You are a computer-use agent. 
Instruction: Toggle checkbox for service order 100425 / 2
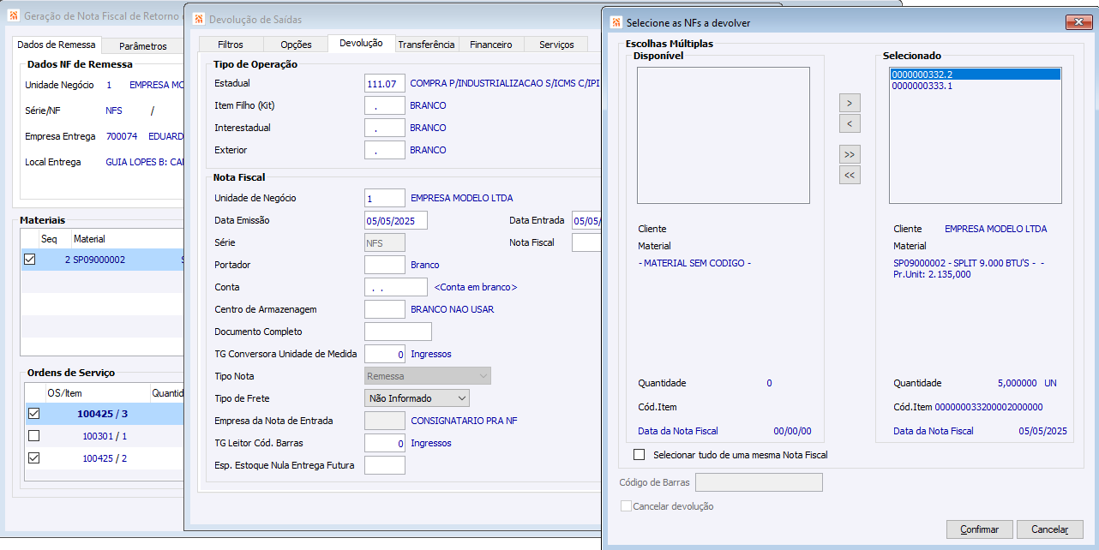33,458
